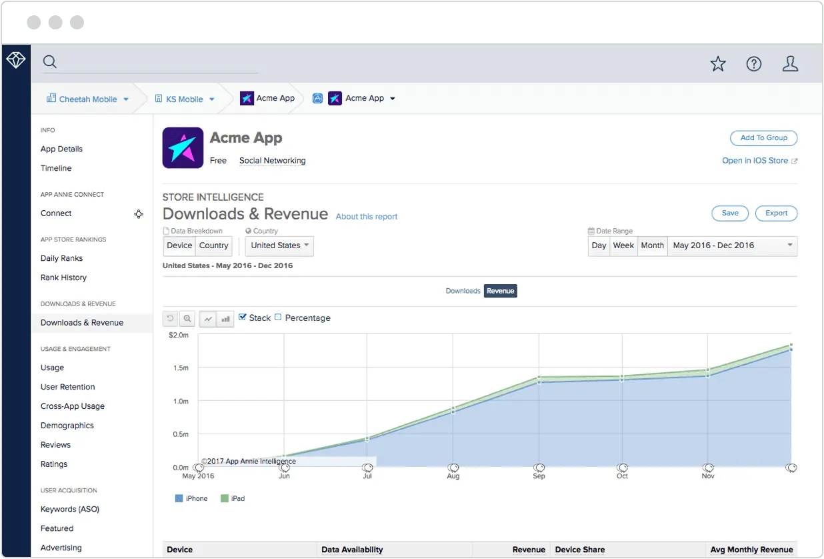The image size is (824, 559).
Task: Click the large Acme App logo
Action: pyautogui.click(x=183, y=148)
